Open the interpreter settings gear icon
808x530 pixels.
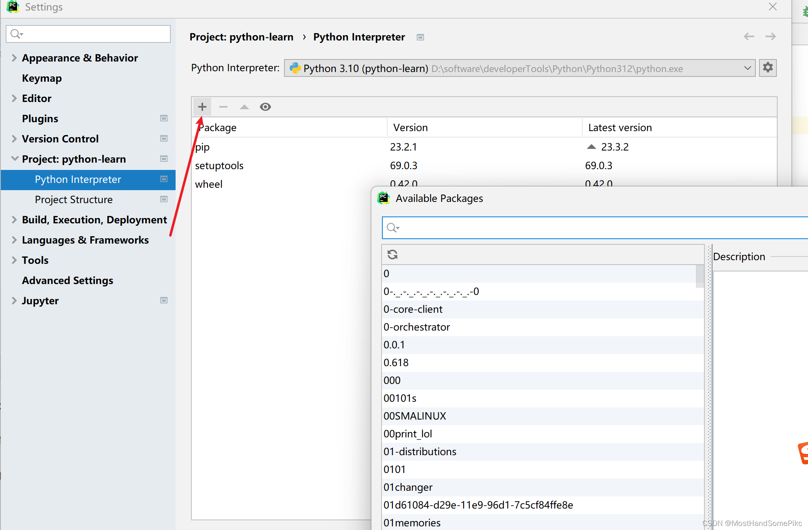(x=768, y=68)
